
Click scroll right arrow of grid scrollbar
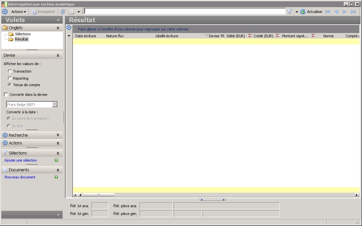(357, 195)
